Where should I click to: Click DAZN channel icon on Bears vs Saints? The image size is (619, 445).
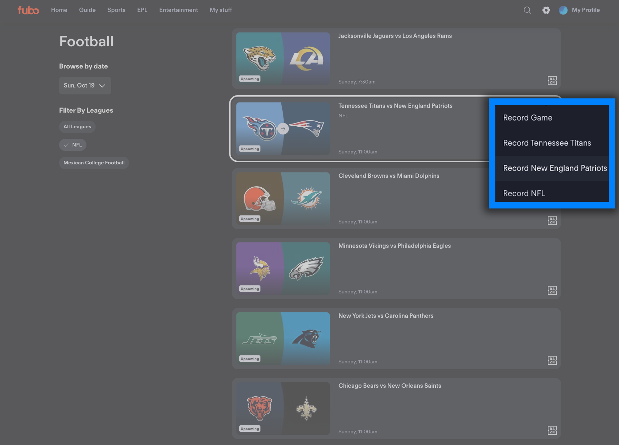pyautogui.click(x=552, y=430)
